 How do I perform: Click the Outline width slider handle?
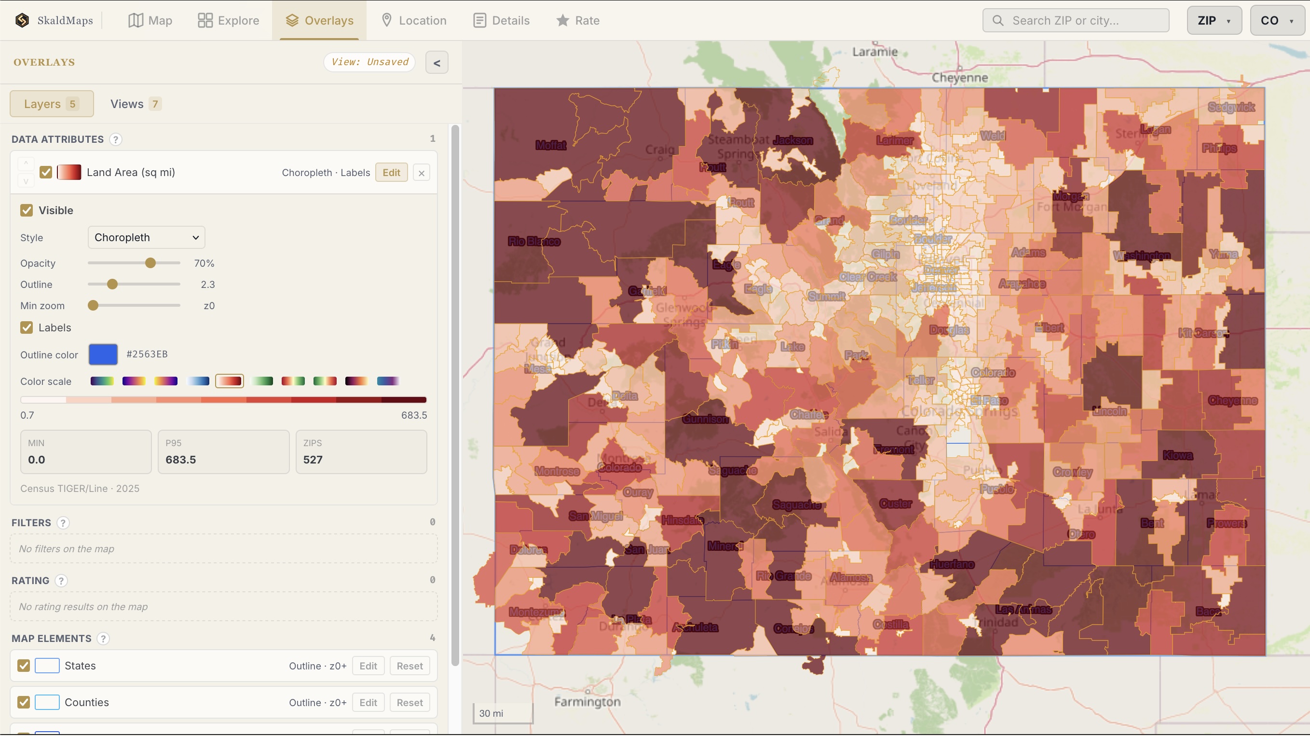tap(112, 285)
